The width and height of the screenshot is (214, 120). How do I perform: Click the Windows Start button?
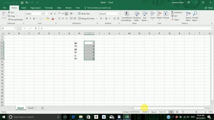point(4,117)
